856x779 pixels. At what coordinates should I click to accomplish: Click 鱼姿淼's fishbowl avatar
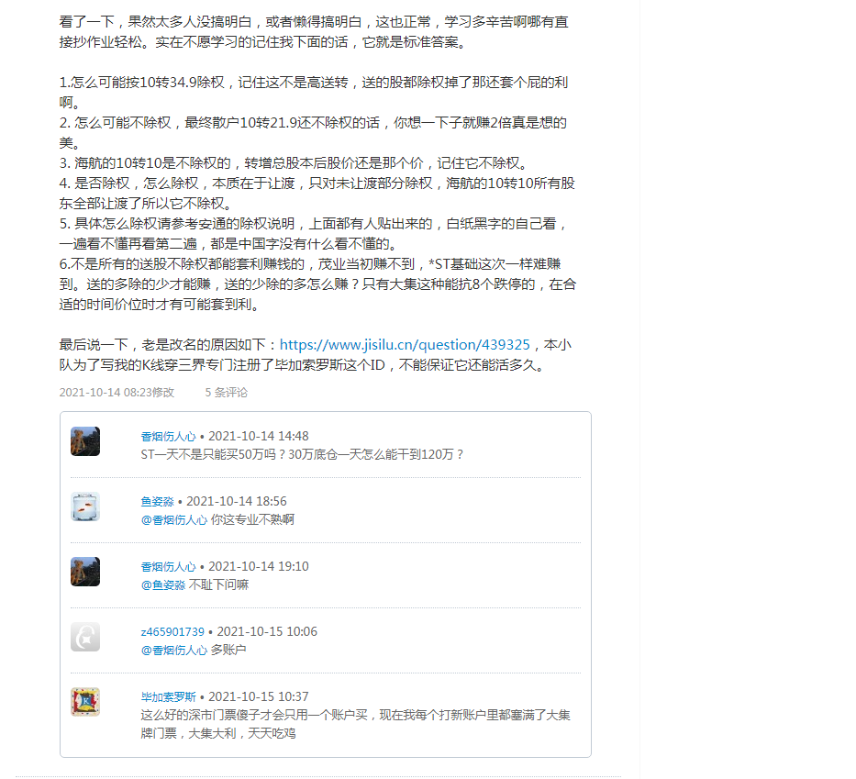[85, 506]
